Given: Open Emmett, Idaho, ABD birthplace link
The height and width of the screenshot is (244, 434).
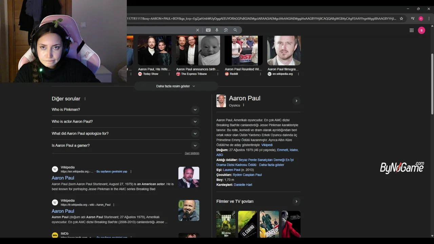Looking at the screenshot, I should (257, 152).
